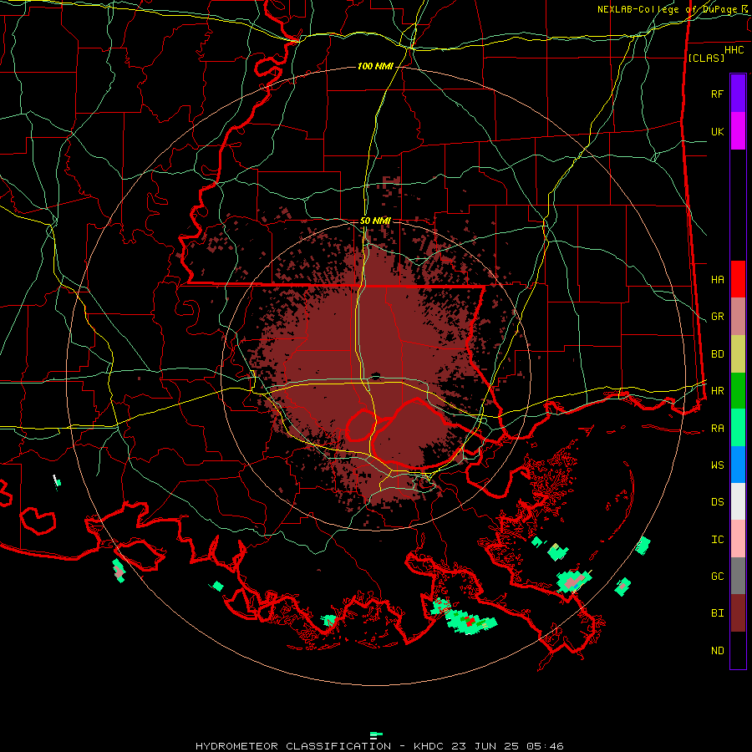Select the red HA color swatch in legend
This screenshot has width=752, height=752.
(x=738, y=279)
